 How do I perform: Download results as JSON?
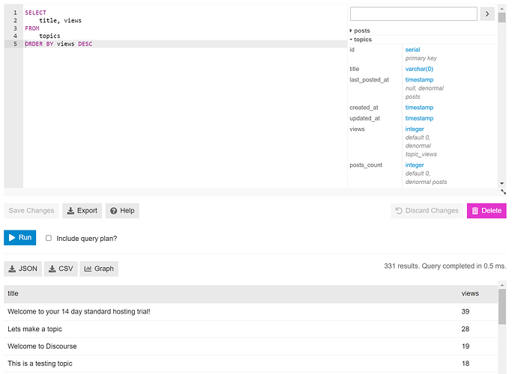tap(22, 269)
